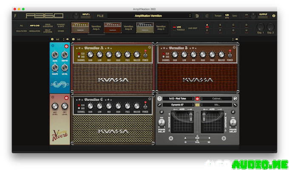Toggle cabinet section red power button
The height and width of the screenshot is (170, 289).
coord(197,99)
